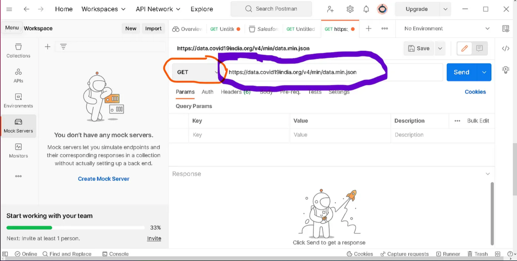Expand the Send options dropdown
517x261 pixels.
tap(484, 72)
